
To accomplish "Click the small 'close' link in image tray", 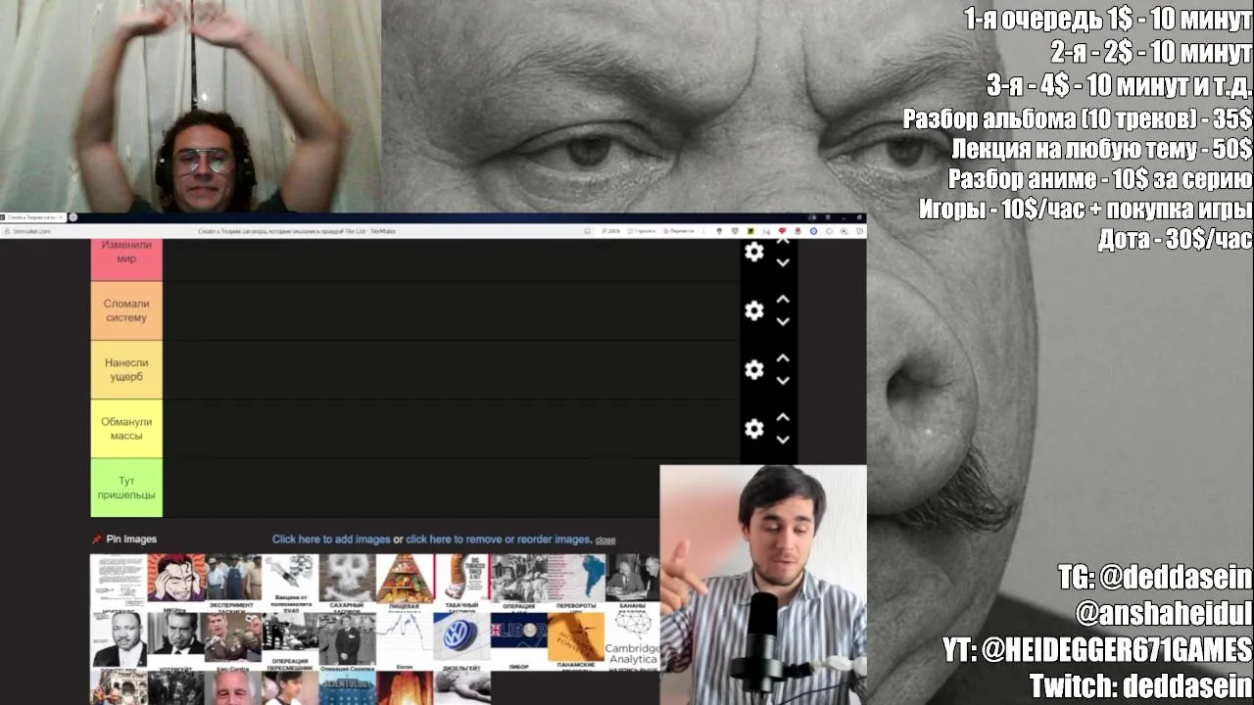I will 605,540.
